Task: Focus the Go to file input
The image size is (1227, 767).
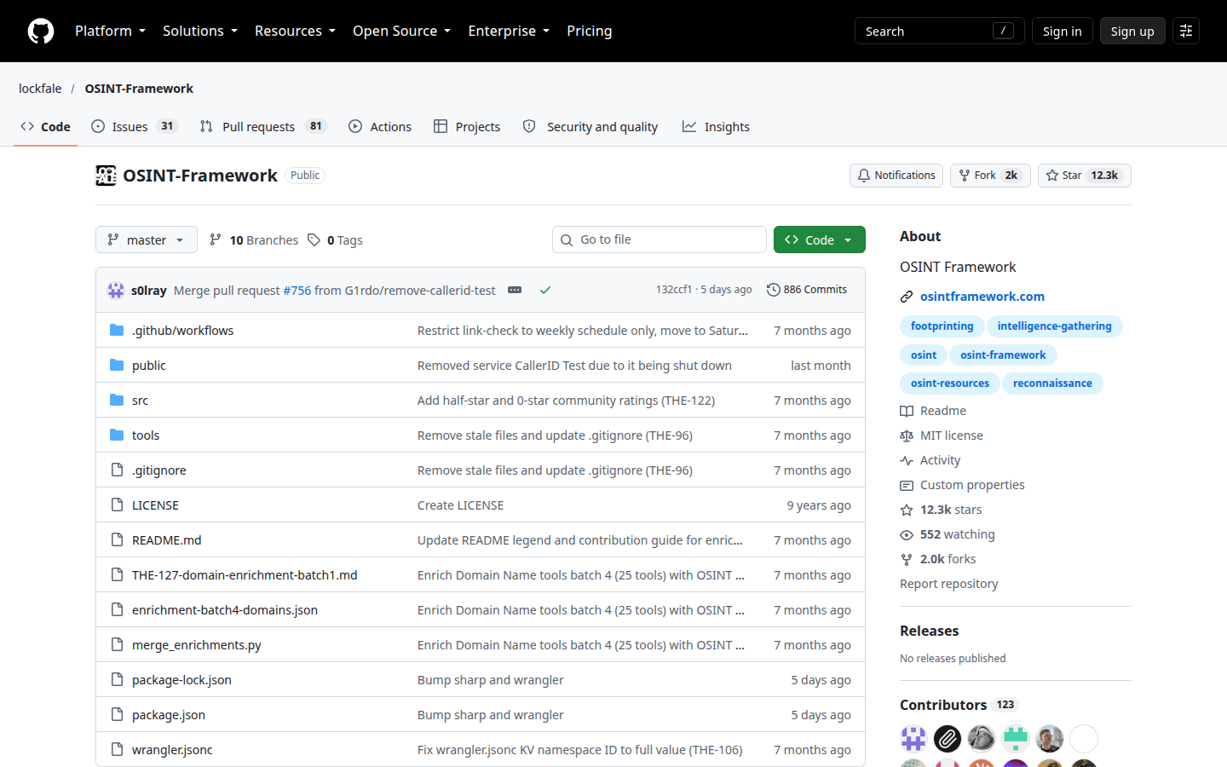Action: click(x=660, y=239)
